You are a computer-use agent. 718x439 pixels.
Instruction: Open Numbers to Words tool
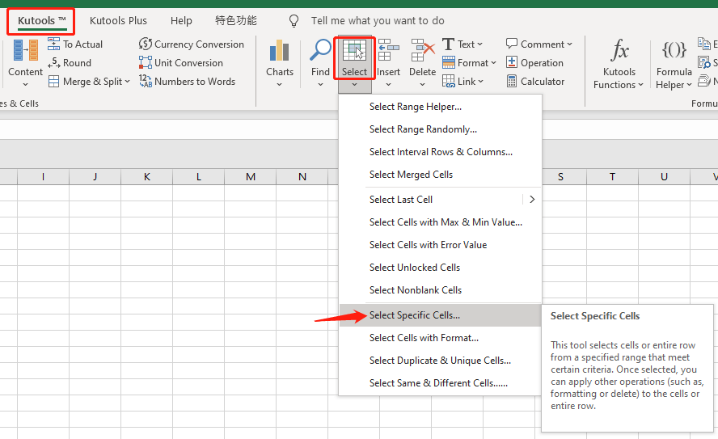tap(187, 82)
